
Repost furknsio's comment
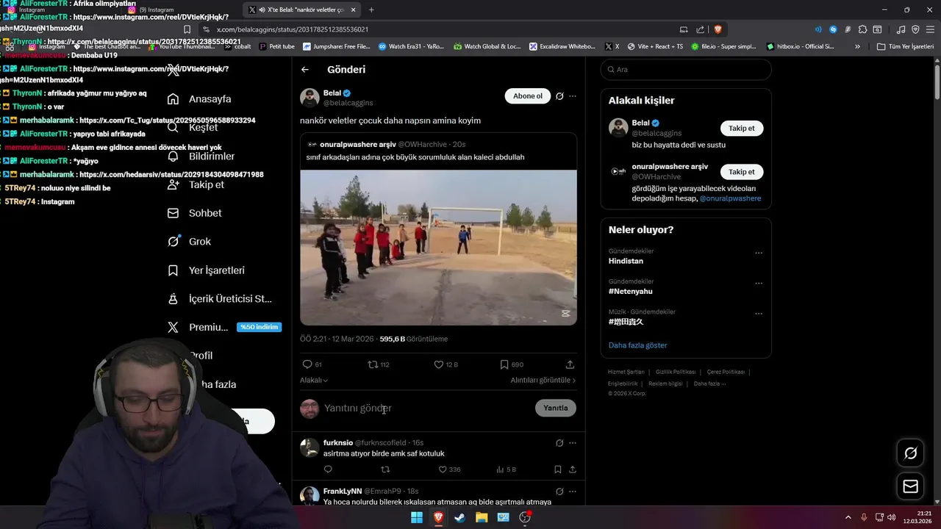click(386, 469)
